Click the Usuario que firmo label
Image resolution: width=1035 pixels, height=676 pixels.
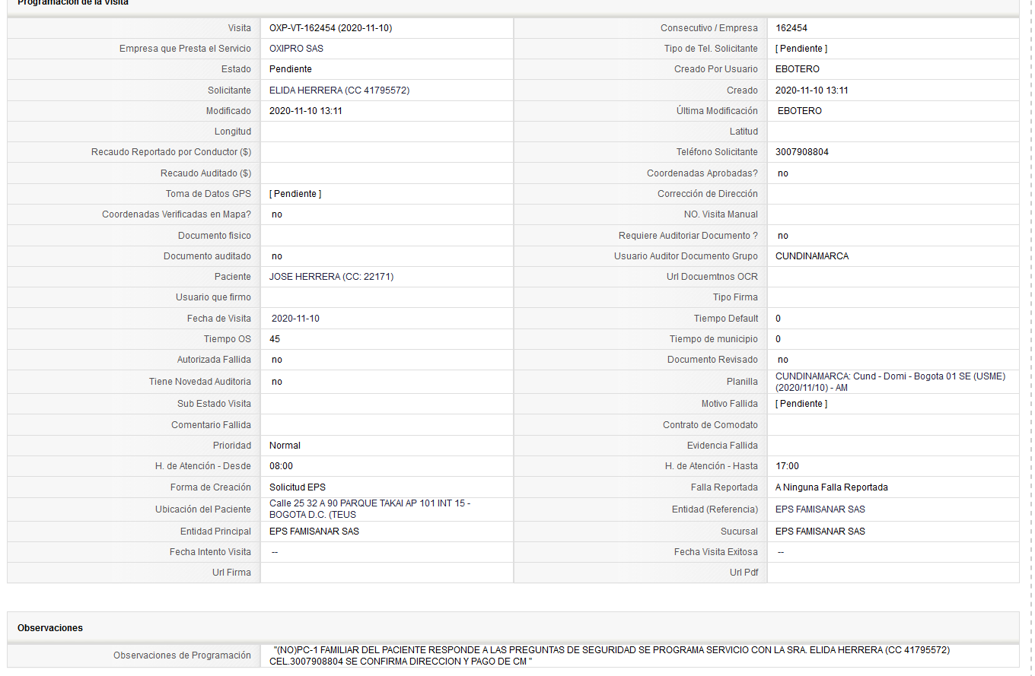click(213, 297)
